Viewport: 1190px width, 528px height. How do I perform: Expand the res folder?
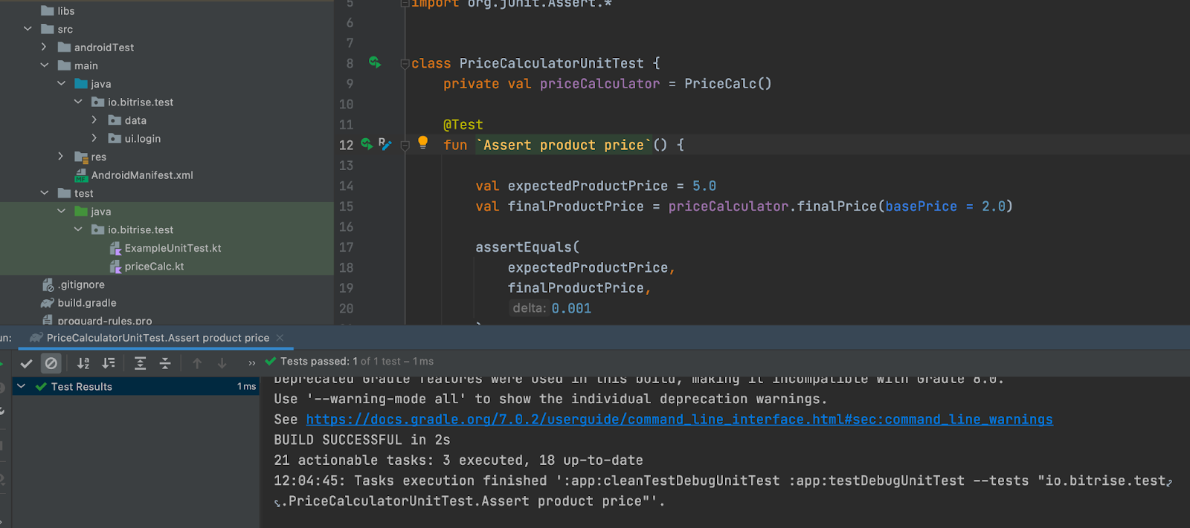click(x=61, y=156)
